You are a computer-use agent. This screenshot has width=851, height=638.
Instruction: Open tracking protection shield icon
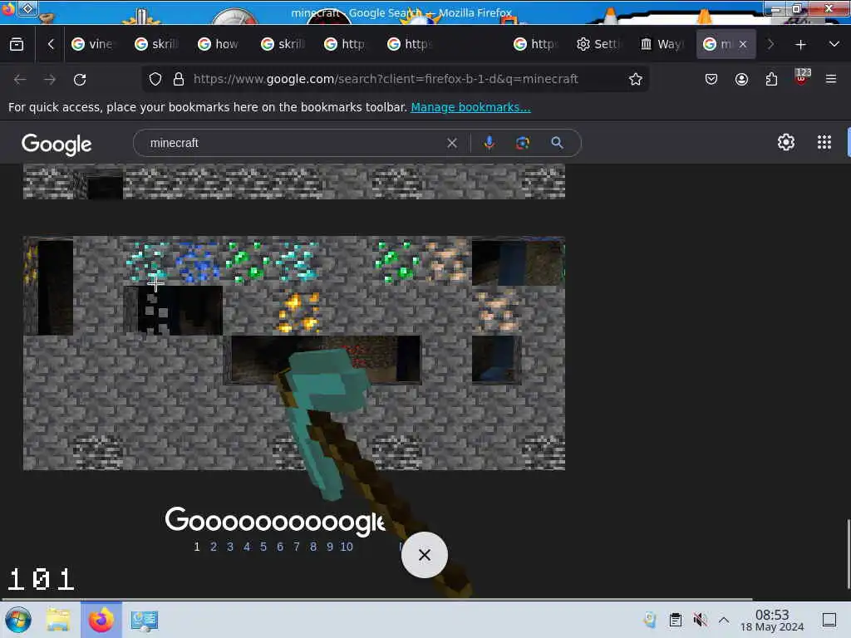(155, 79)
